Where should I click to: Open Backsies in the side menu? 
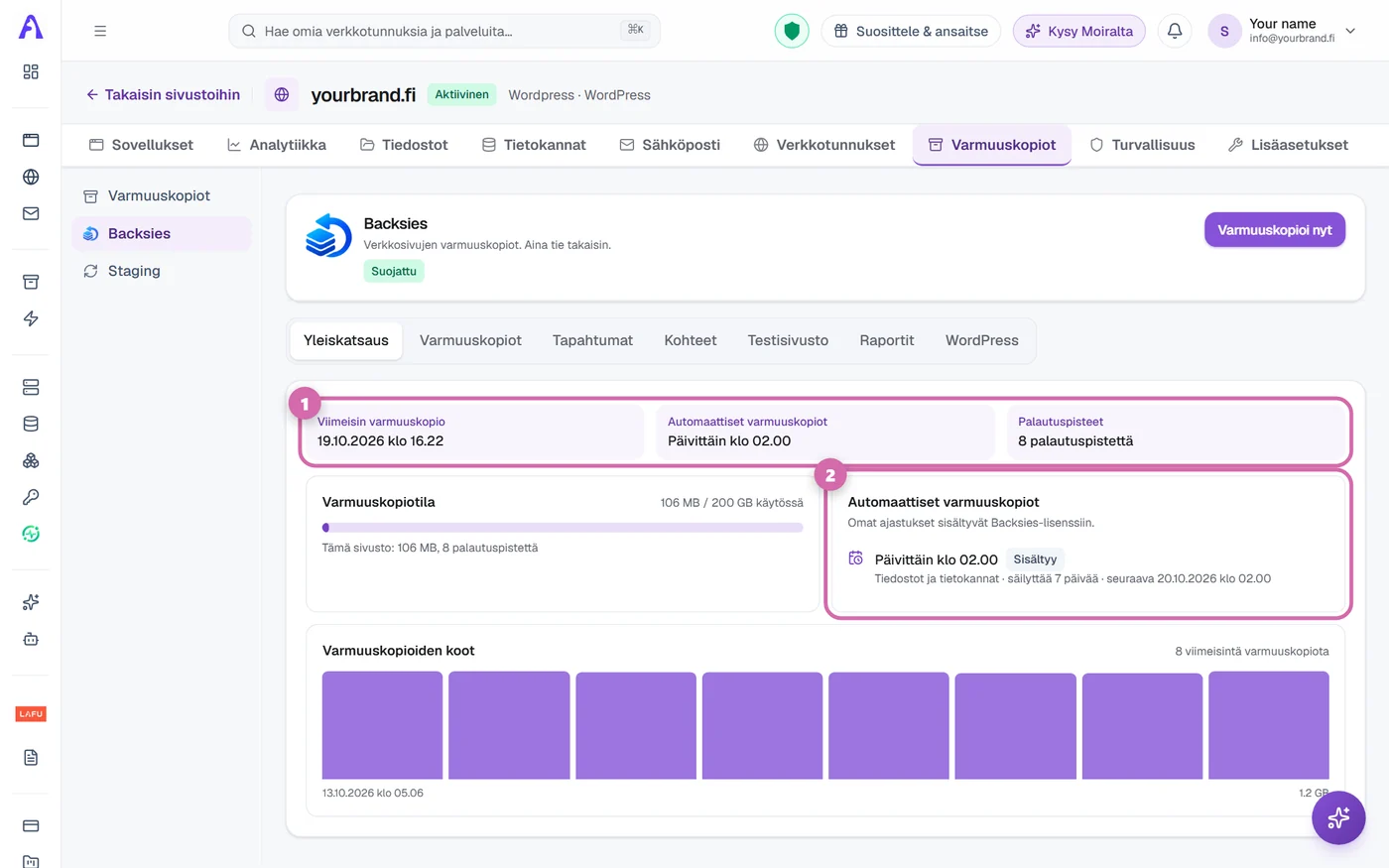pyautogui.click(x=161, y=233)
